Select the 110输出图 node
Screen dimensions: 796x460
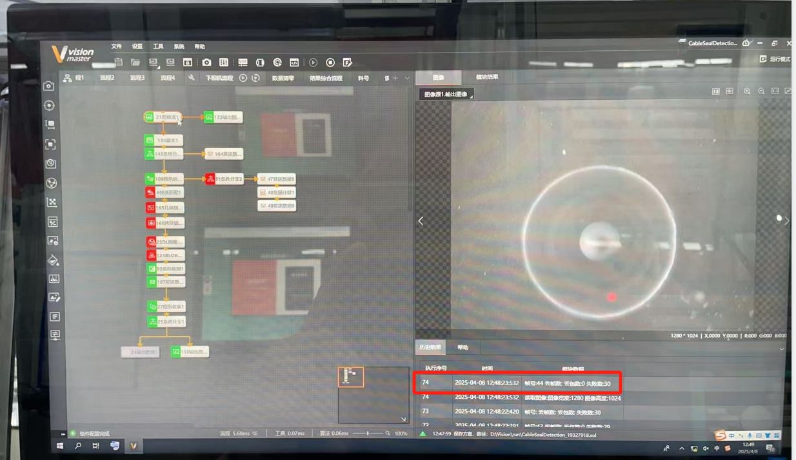[x=190, y=352]
